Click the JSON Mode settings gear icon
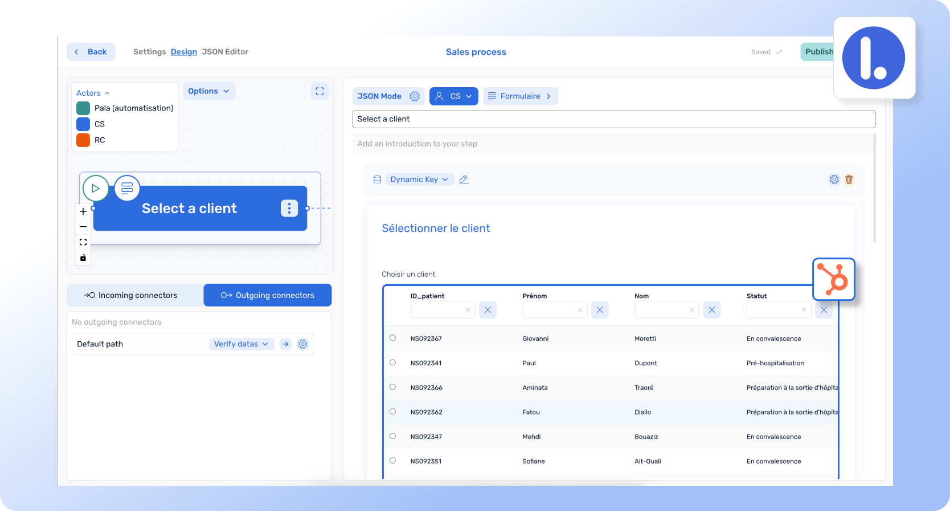This screenshot has height=511, width=950. tap(415, 96)
